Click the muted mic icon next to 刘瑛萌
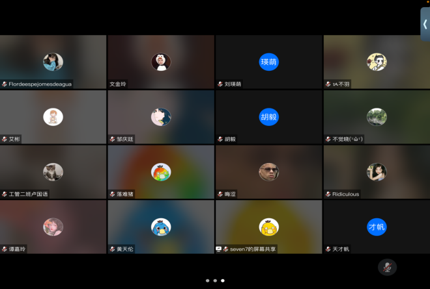This screenshot has width=430, height=289. [x=220, y=84]
